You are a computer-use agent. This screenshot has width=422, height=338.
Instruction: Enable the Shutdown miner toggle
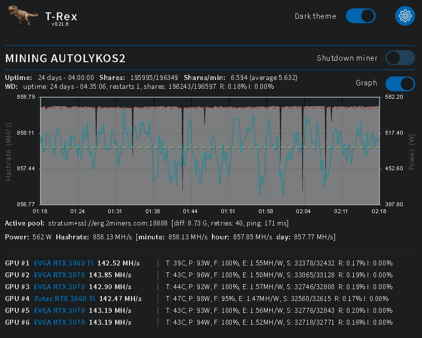click(400, 58)
